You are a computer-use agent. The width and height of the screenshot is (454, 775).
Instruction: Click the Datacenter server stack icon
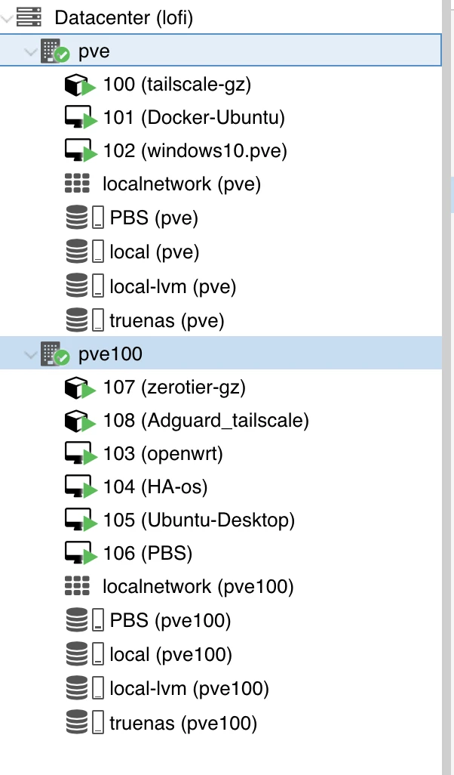click(29, 17)
